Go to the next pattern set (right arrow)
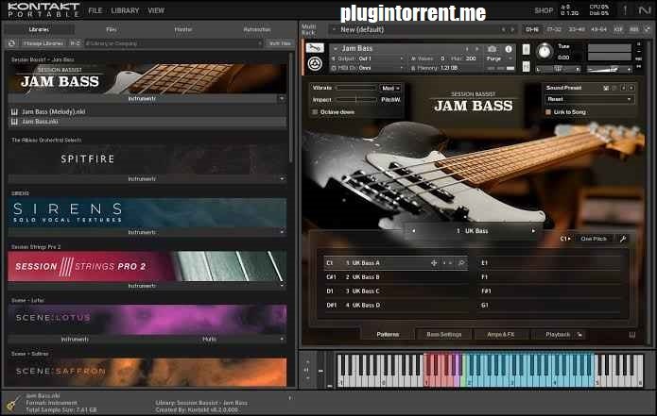The image size is (657, 416). point(533,231)
